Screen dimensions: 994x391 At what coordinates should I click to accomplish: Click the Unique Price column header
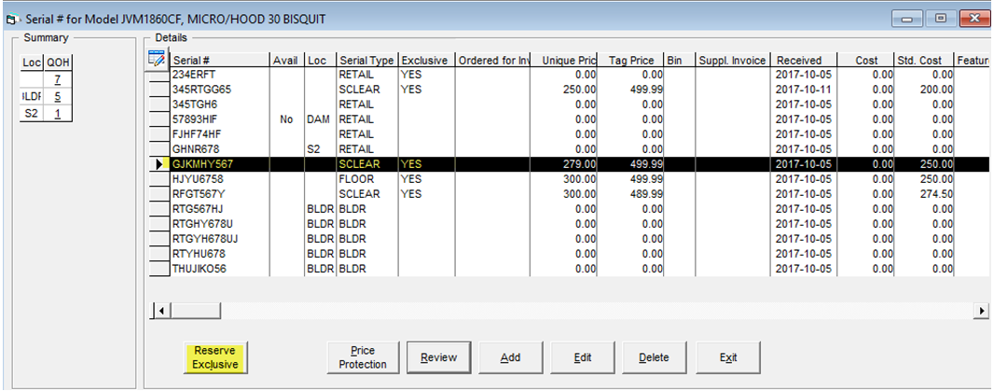click(x=565, y=61)
